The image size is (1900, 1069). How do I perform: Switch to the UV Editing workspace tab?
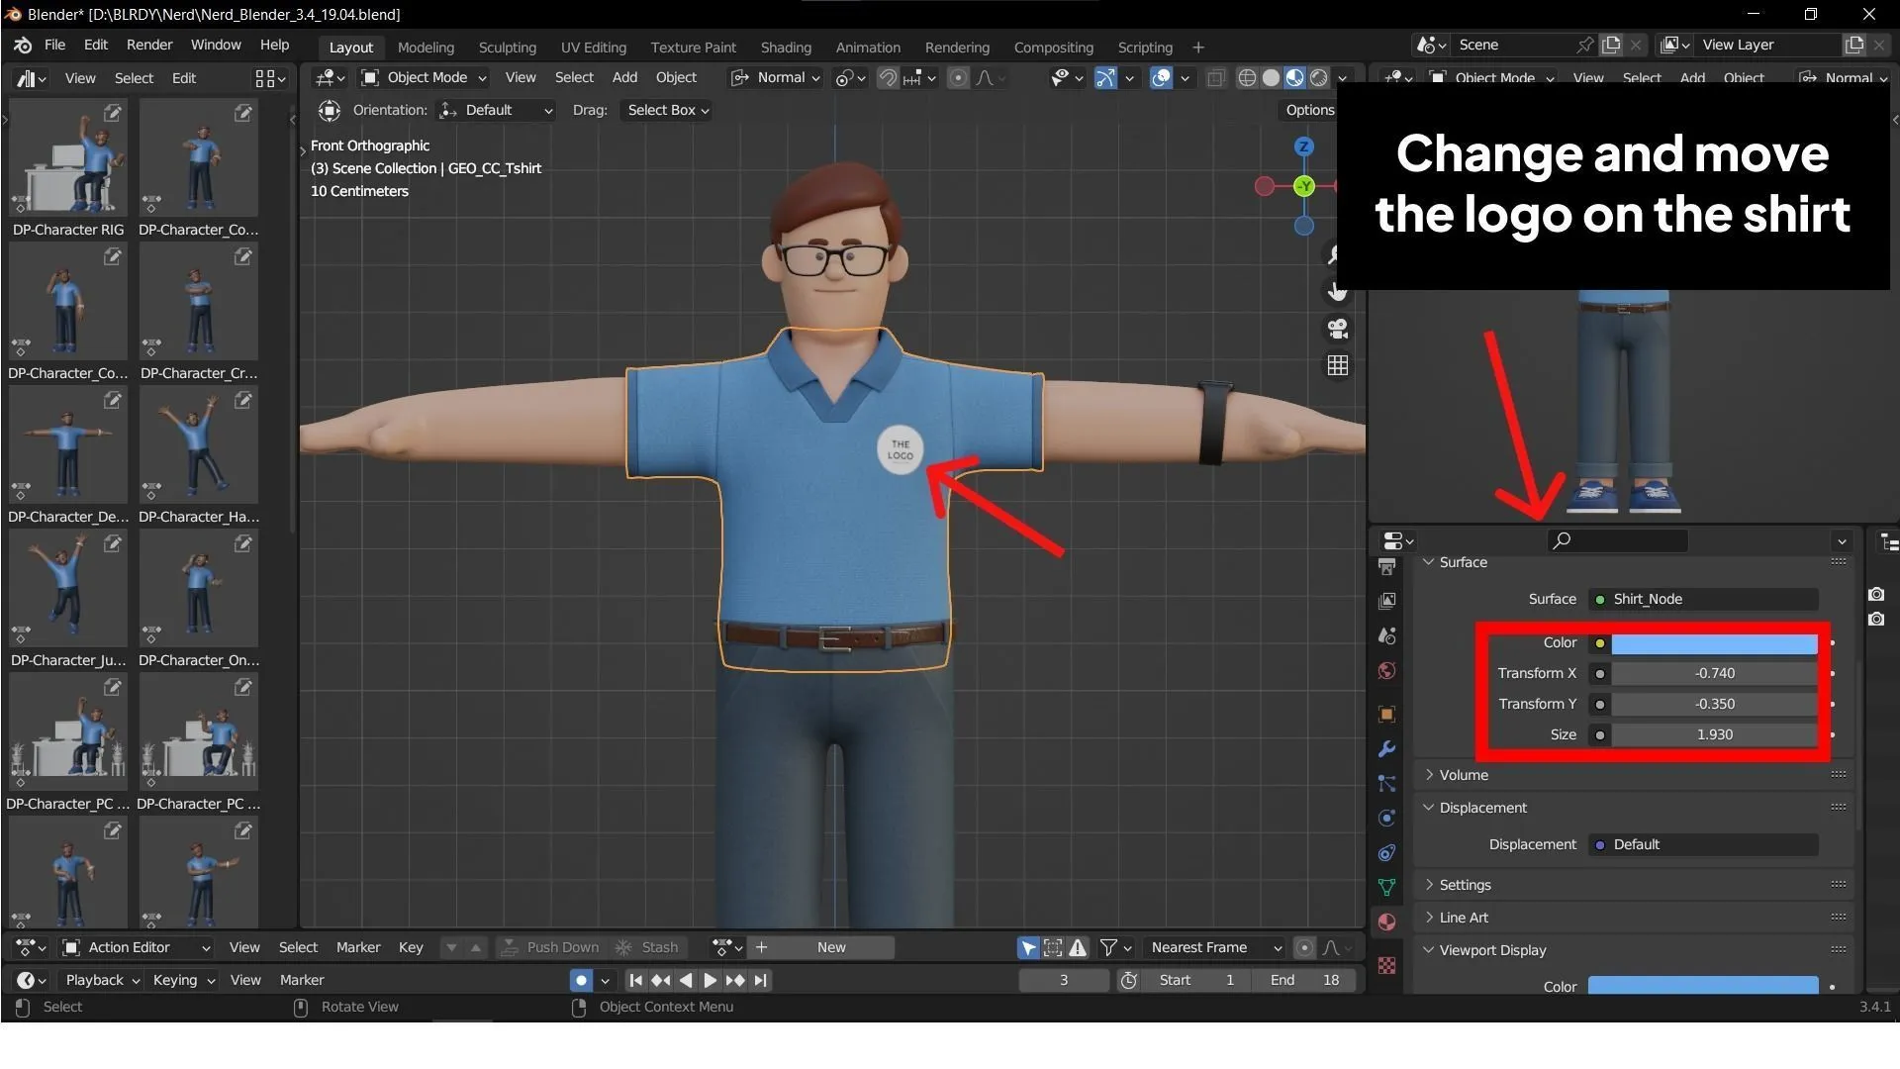click(593, 47)
